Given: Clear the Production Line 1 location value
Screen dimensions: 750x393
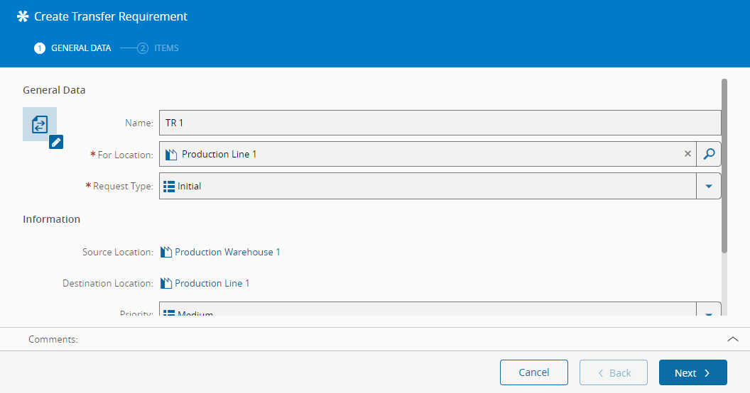Looking at the screenshot, I should (x=687, y=154).
